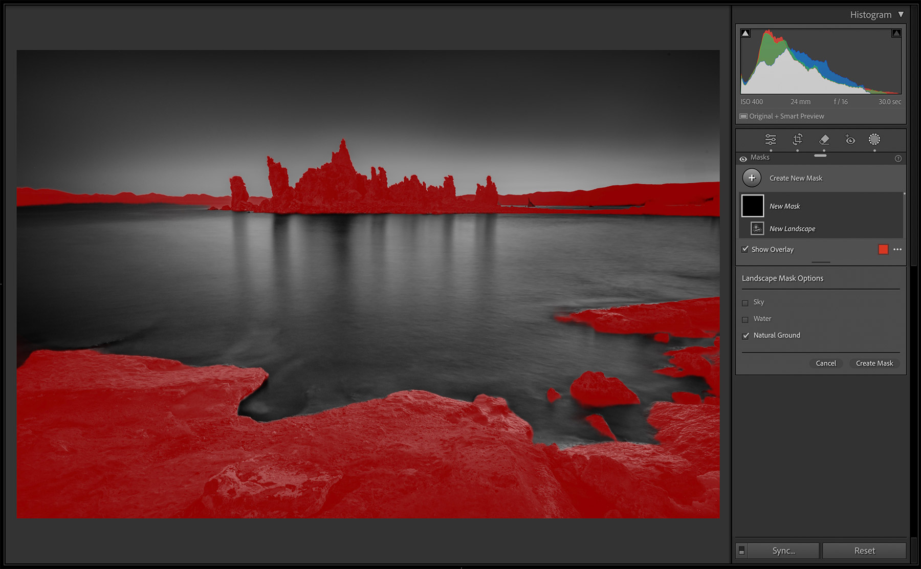Select the Red Eye correction tool

pos(850,140)
